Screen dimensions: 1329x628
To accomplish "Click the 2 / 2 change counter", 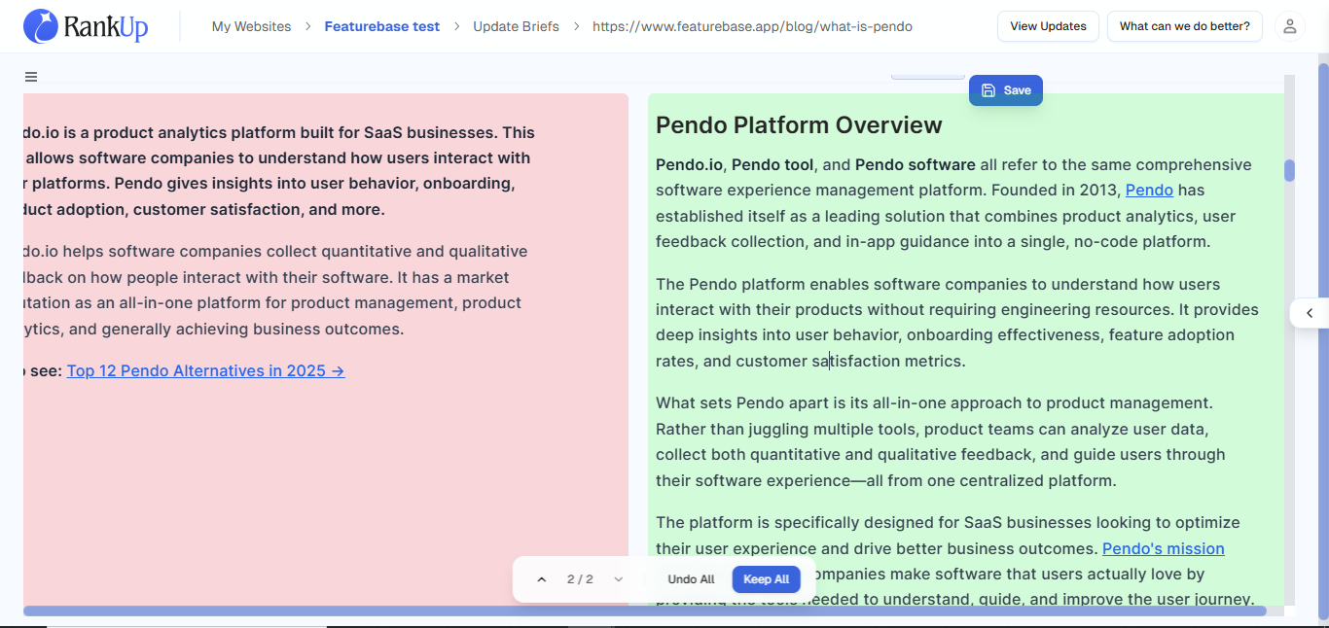I will 580,579.
